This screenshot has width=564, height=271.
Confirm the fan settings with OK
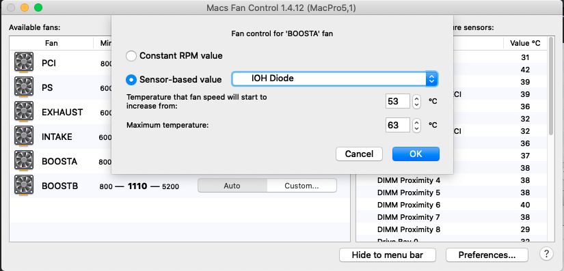tap(416, 154)
